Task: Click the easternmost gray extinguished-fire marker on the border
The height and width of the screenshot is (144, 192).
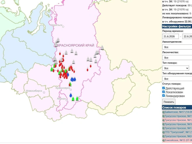Action: (102, 48)
